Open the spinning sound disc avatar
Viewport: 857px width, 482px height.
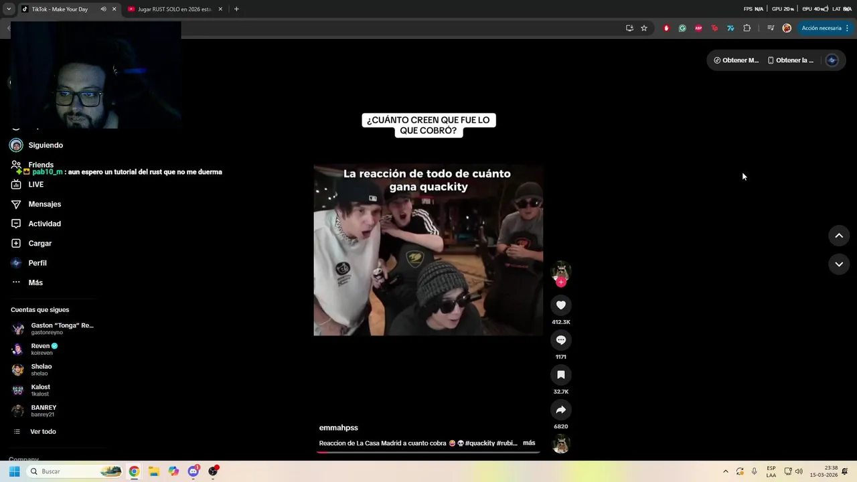561,444
